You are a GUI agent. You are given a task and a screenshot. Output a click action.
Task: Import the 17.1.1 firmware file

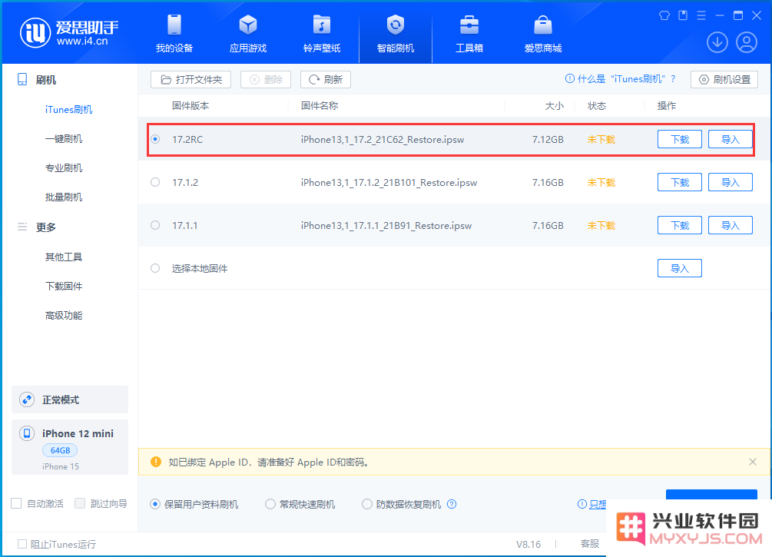coord(731,225)
